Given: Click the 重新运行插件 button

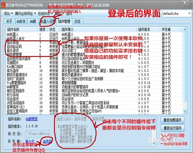Looking at the screenshot, I should (x=173, y=128).
